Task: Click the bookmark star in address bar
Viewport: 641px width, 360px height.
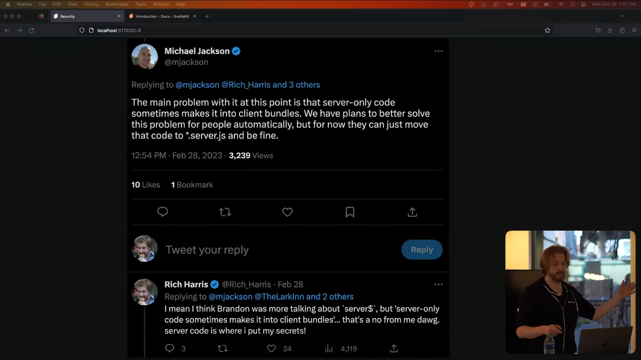Action: [548, 30]
